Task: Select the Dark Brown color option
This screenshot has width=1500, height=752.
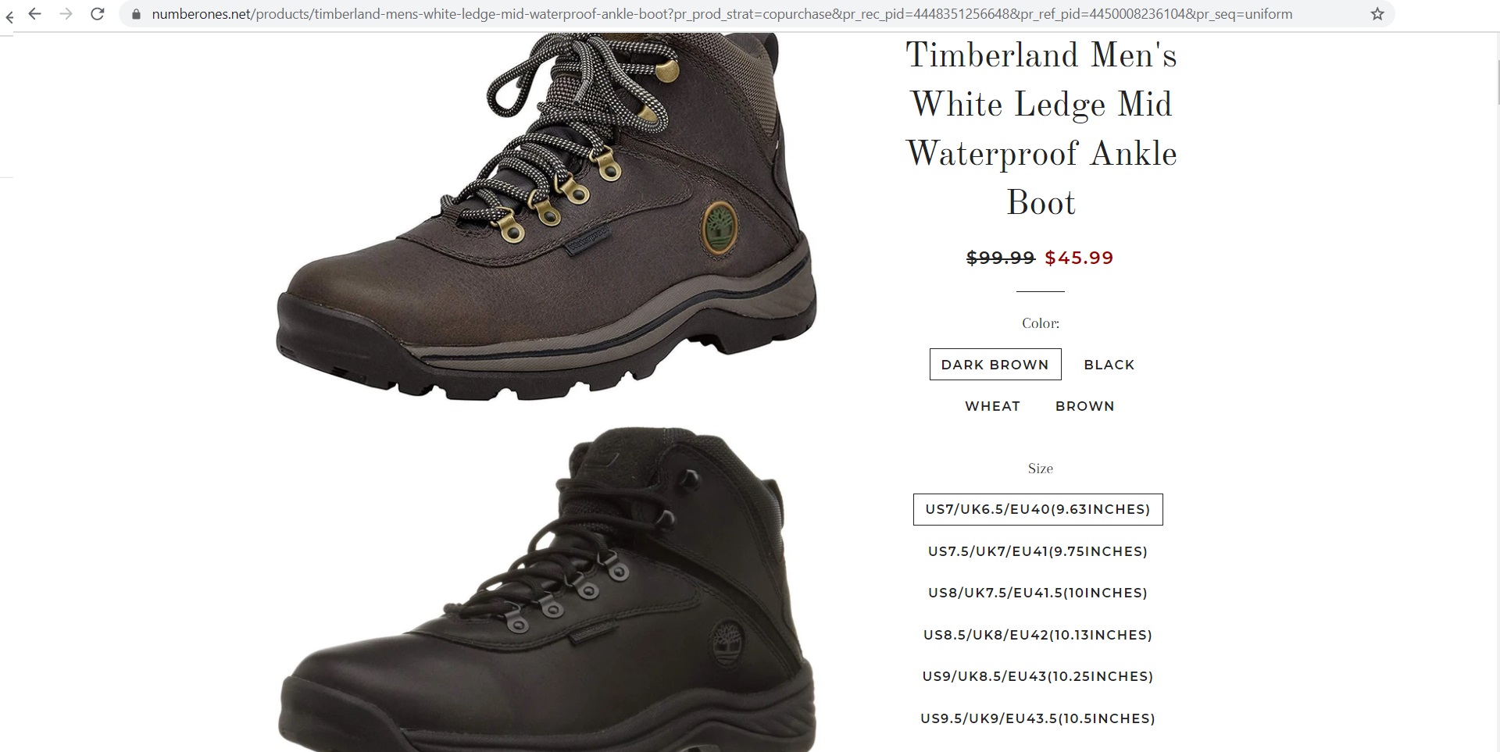Action: click(995, 365)
